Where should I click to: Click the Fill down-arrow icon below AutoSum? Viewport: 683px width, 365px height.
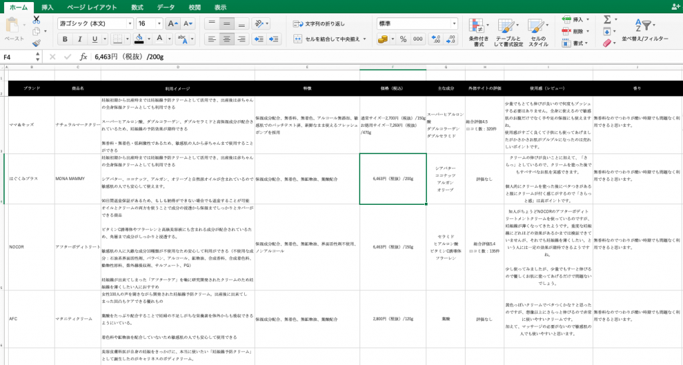click(x=607, y=31)
